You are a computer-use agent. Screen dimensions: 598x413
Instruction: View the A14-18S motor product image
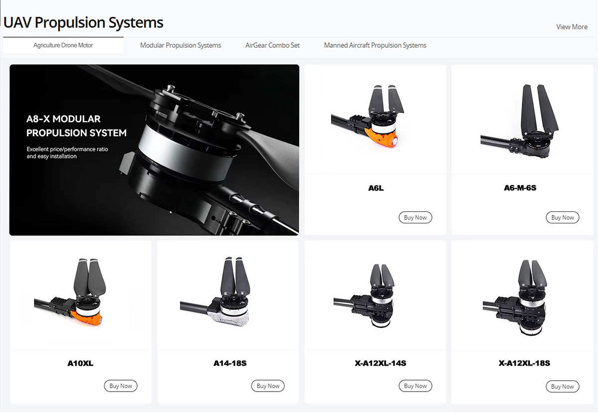click(x=228, y=295)
